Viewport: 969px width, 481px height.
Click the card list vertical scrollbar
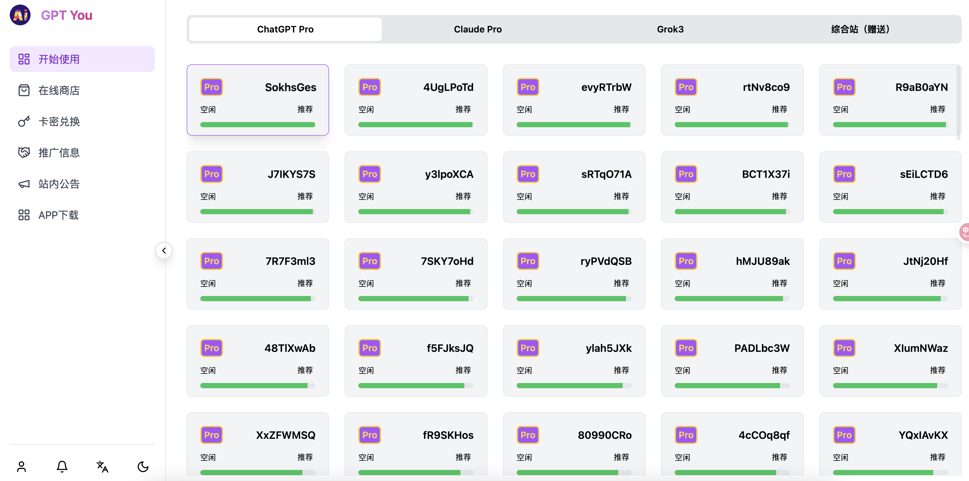(959, 103)
